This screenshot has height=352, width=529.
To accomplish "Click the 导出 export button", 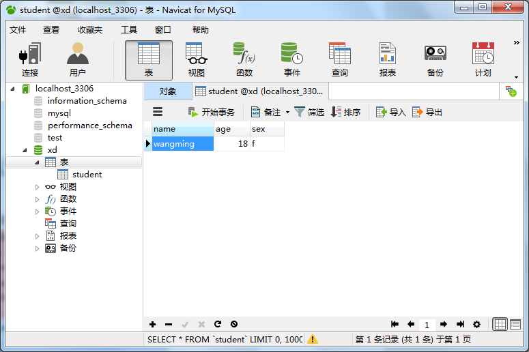I will (x=427, y=112).
